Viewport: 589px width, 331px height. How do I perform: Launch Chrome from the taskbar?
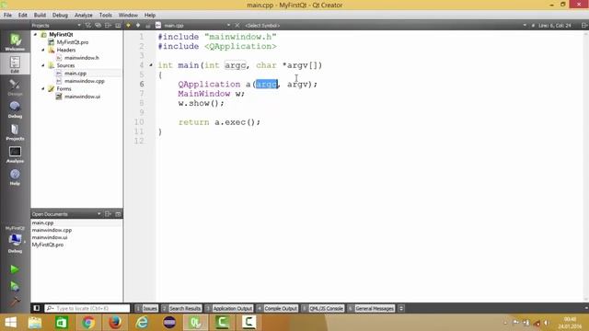pos(88,323)
